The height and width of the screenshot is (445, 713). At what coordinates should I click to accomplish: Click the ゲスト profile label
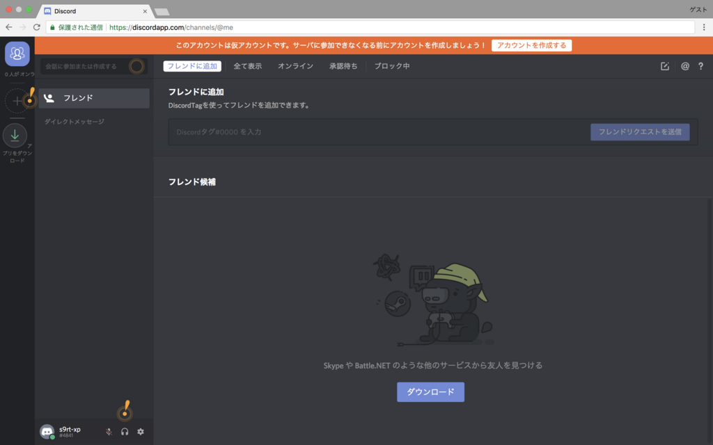pyautogui.click(x=698, y=10)
